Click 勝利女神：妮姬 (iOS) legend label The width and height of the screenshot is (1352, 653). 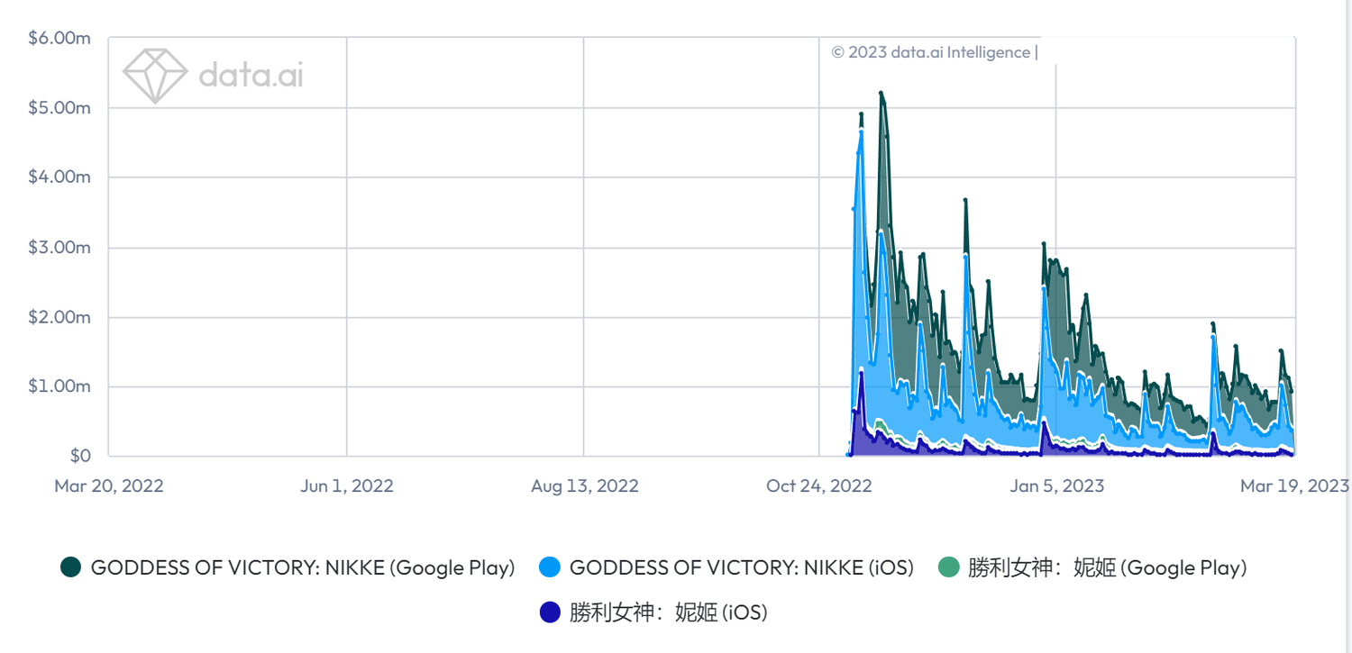(x=669, y=612)
